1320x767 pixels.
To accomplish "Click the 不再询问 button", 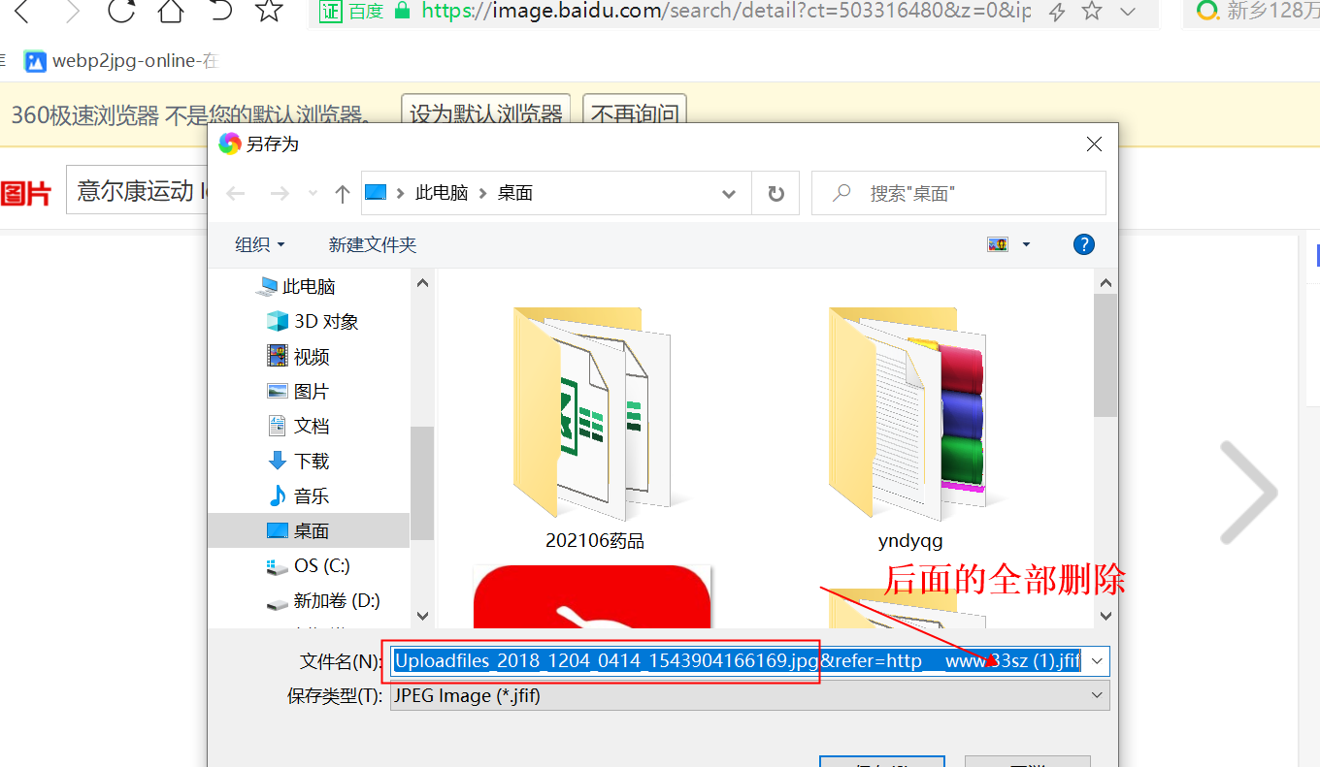I will 634,113.
